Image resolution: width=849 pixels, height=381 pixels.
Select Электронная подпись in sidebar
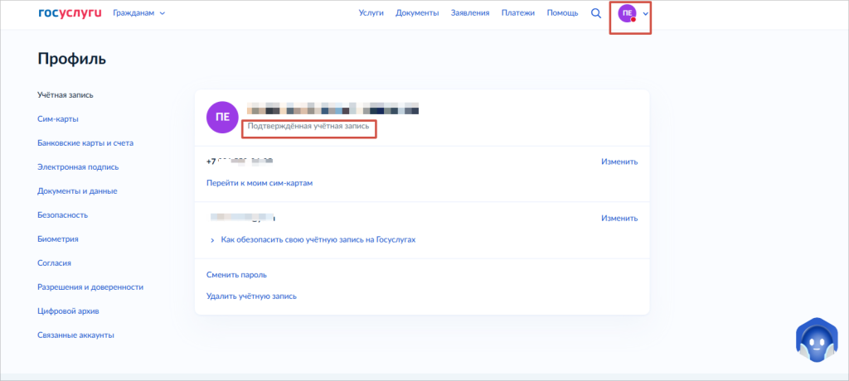pyautogui.click(x=78, y=167)
